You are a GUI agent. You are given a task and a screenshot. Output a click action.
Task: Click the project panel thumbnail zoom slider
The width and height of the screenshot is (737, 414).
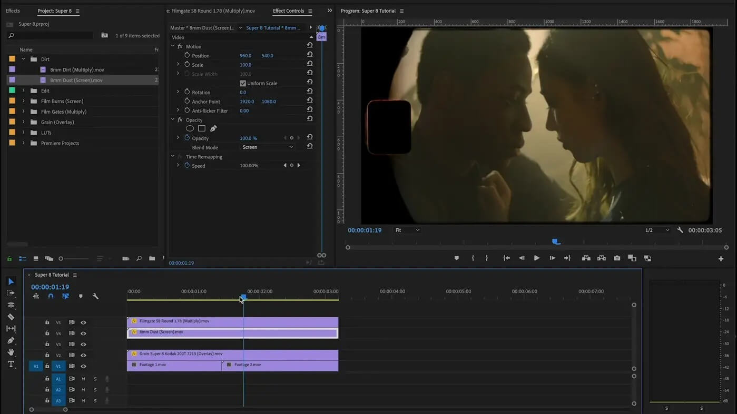[61, 259]
